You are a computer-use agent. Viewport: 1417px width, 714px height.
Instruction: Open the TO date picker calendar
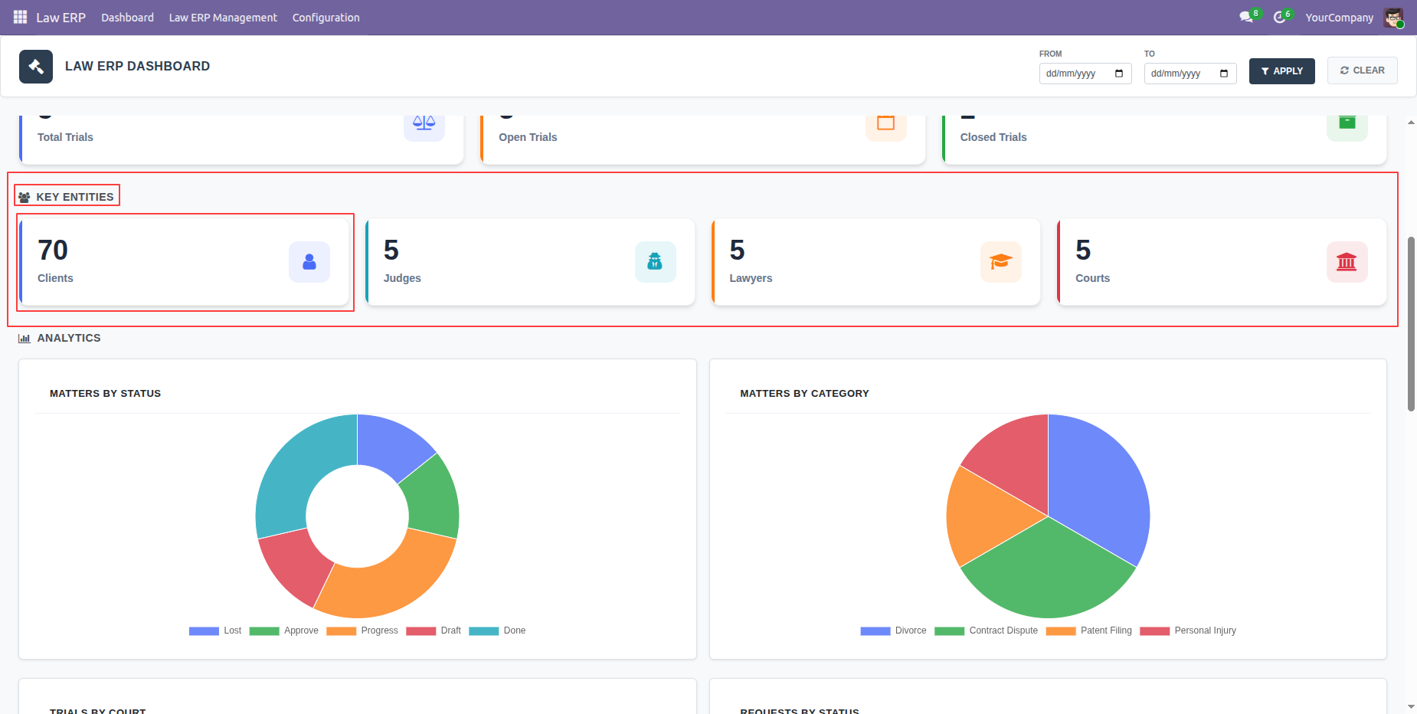tap(1224, 74)
